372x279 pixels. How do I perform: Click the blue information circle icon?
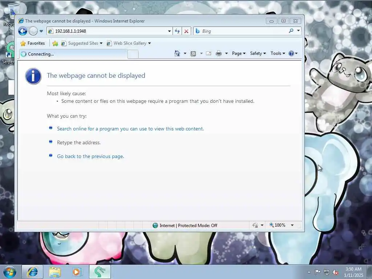[x=33, y=76]
